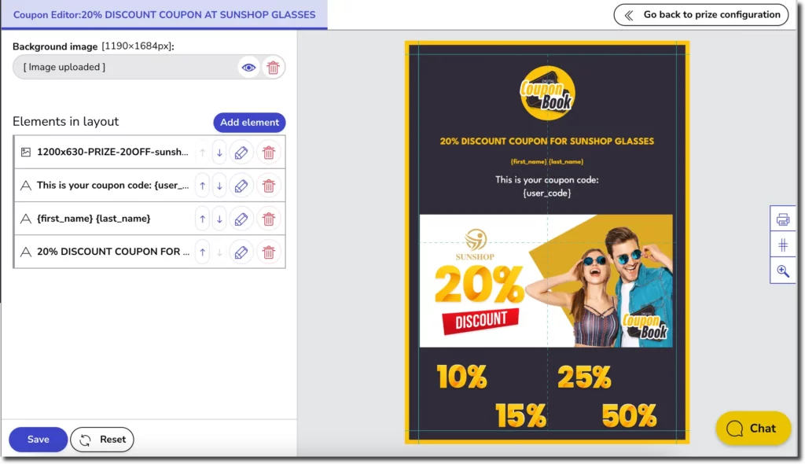Move the {first_name} {last_name} element down
Viewport: 805px width, 464px height.
(x=219, y=219)
